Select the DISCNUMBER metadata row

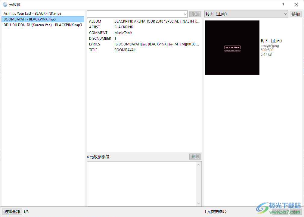tap(144, 39)
